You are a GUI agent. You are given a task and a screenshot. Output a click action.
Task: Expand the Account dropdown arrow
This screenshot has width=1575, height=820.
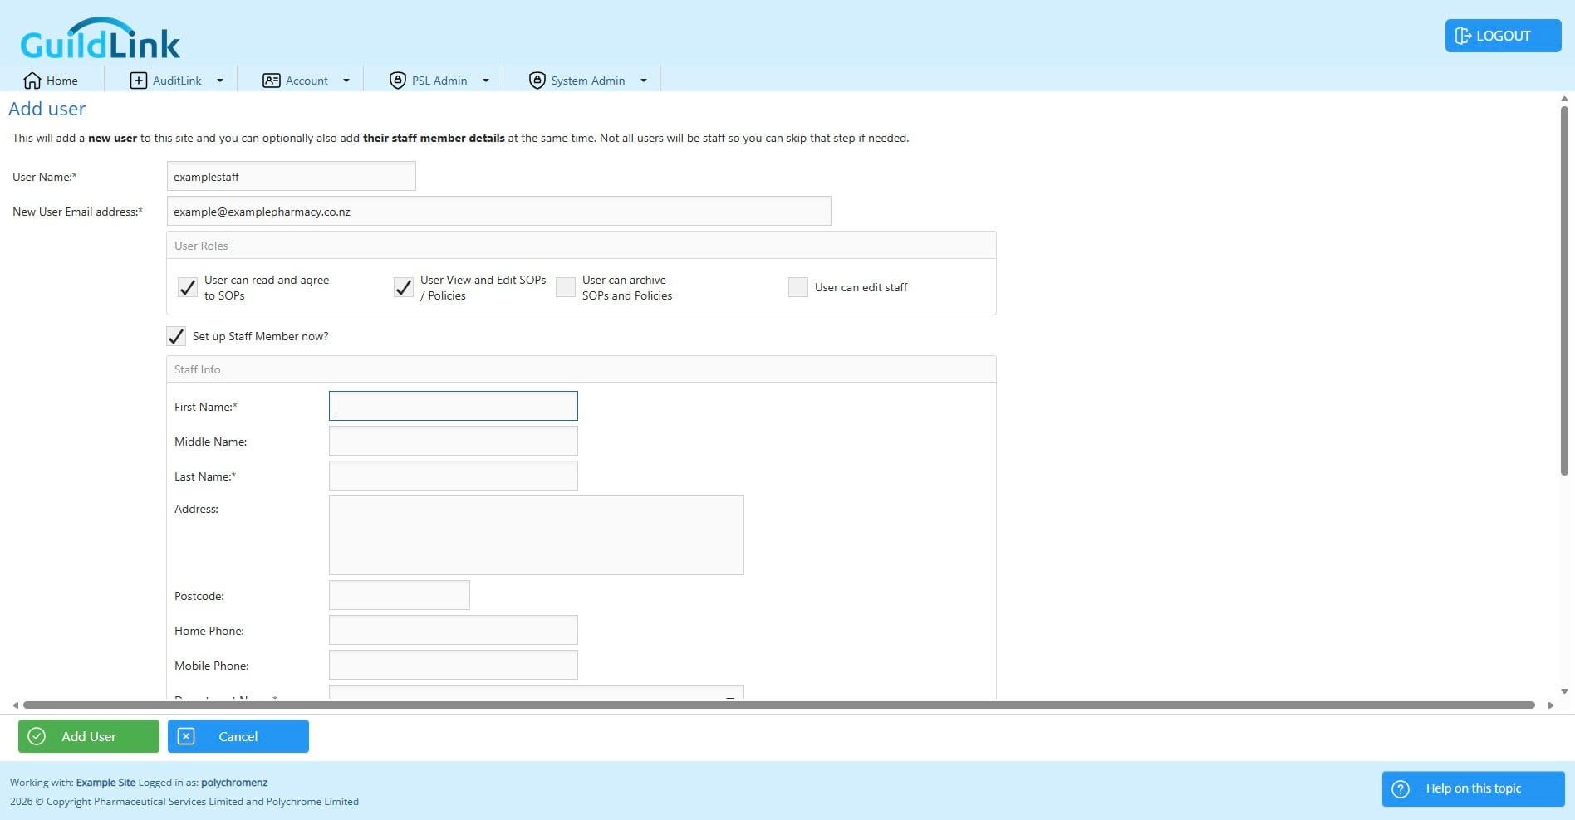tap(346, 81)
